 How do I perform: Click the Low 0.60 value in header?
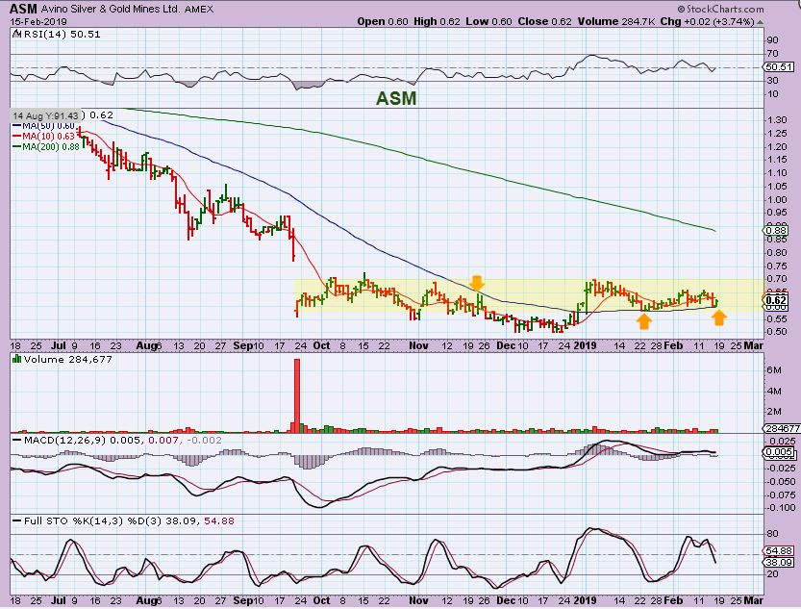pos(489,21)
